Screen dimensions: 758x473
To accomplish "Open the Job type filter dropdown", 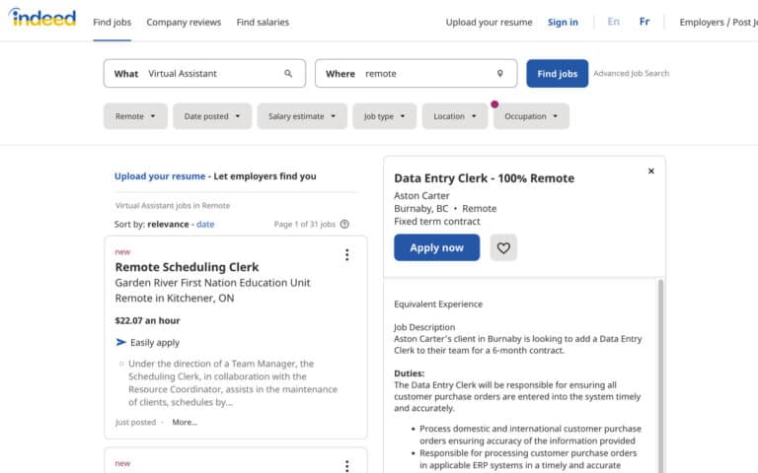I will (x=384, y=116).
